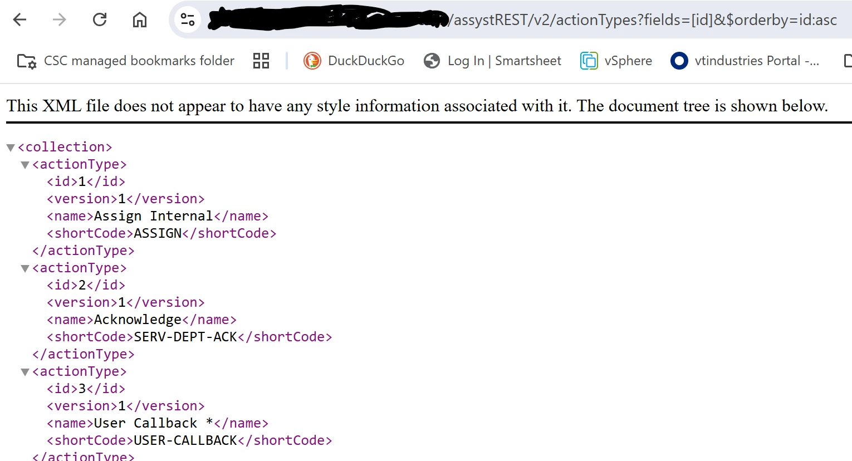This screenshot has height=461, width=852.
Task: Collapse the second actionType node
Action: pos(25,268)
